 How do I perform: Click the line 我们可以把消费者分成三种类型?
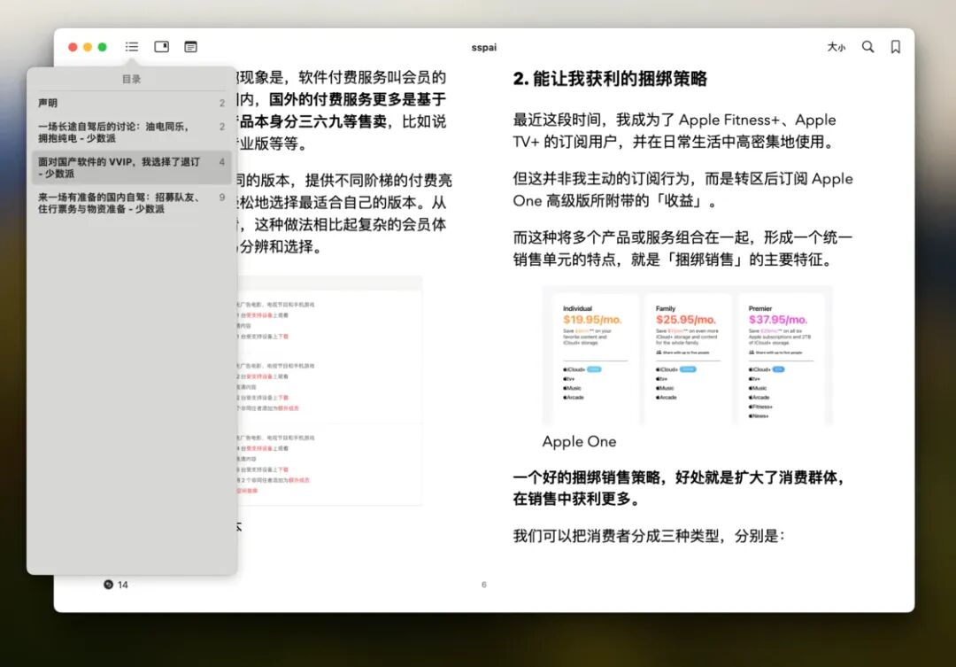(649, 536)
